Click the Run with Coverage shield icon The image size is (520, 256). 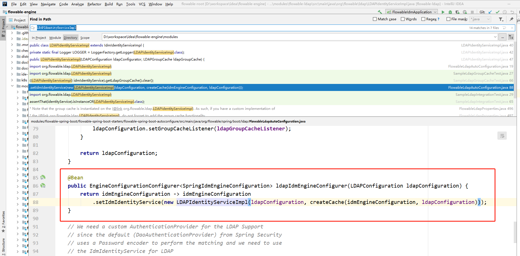point(458,12)
